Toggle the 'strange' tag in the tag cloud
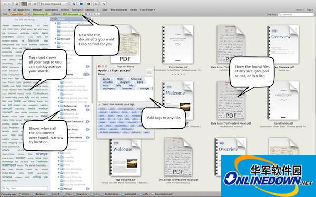Screen dimensions: 316x197 [x=42, y=154]
